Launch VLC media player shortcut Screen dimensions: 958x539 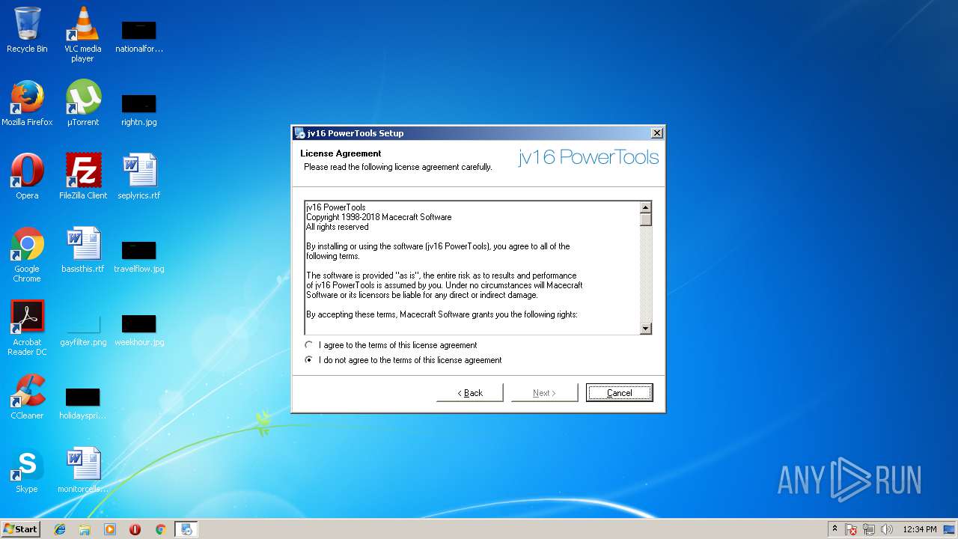[x=83, y=34]
